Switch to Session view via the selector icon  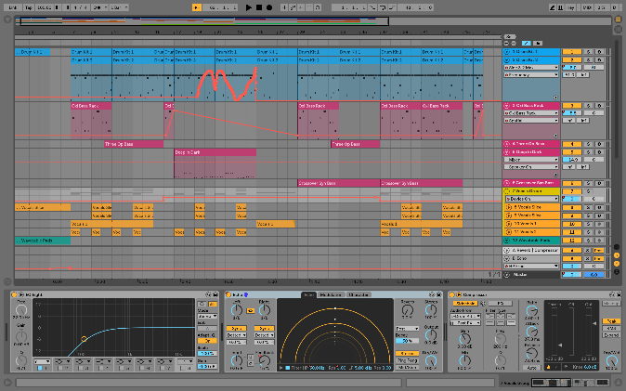618,29
